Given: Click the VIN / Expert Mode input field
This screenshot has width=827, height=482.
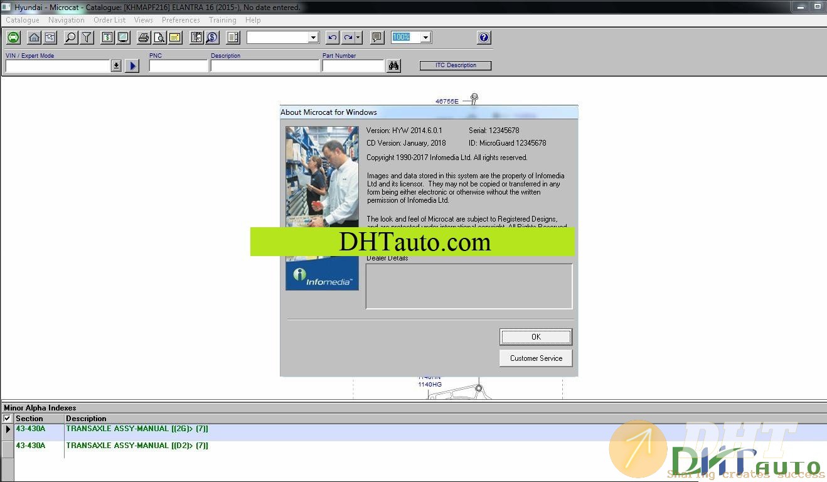Looking at the screenshot, I should [x=58, y=66].
